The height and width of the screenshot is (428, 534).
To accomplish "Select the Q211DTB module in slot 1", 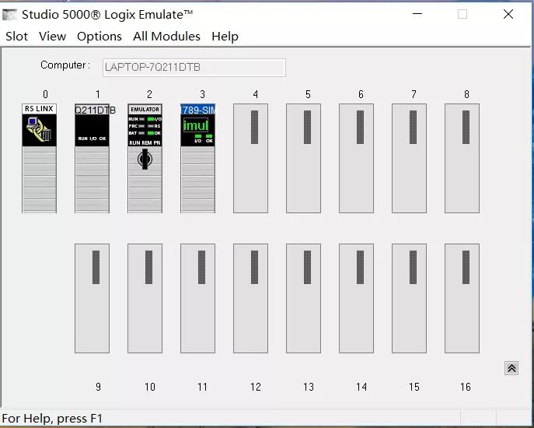I will [92, 158].
